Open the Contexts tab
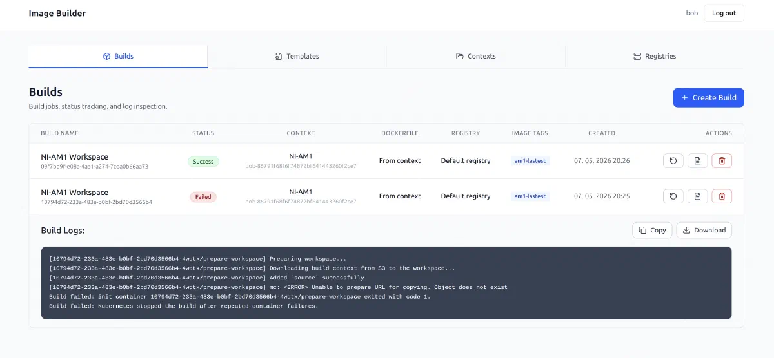The height and width of the screenshot is (358, 774). (476, 56)
